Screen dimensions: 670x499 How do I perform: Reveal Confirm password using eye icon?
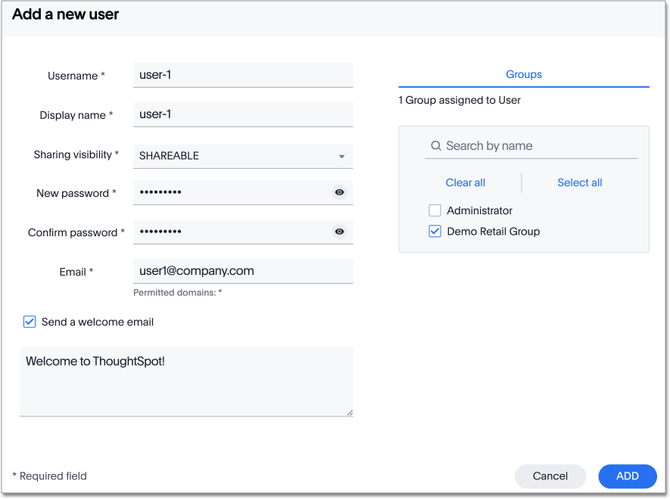(339, 232)
